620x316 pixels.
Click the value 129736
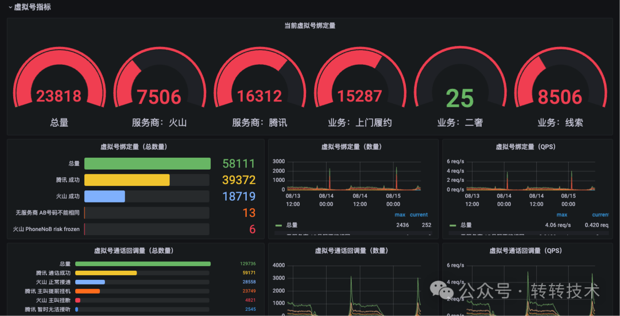tap(247, 263)
